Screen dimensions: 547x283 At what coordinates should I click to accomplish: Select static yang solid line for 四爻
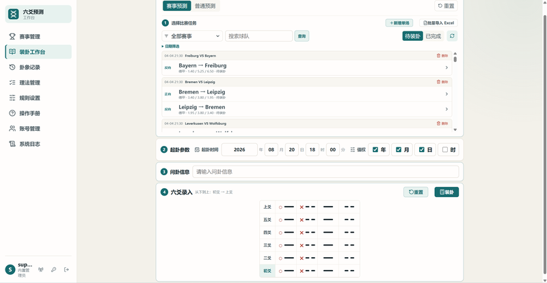[x=328, y=232]
